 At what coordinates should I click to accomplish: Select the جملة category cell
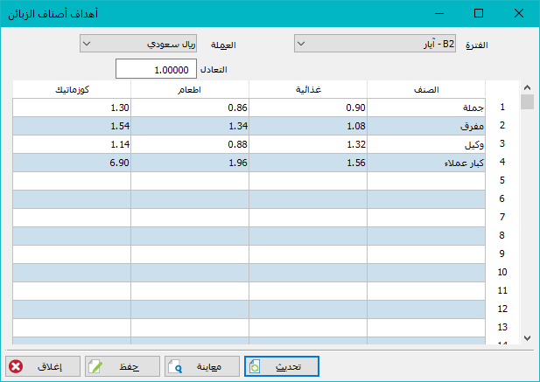426,108
